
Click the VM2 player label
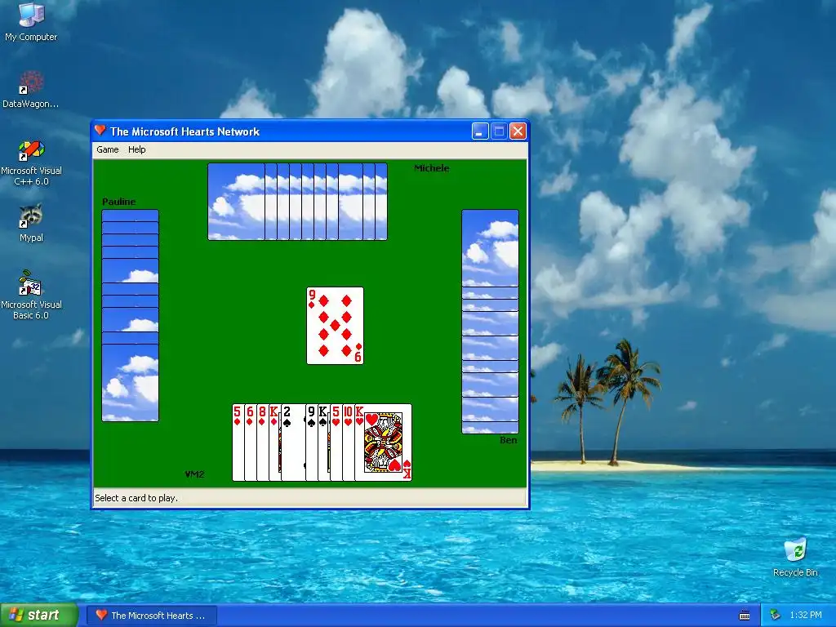pos(194,474)
